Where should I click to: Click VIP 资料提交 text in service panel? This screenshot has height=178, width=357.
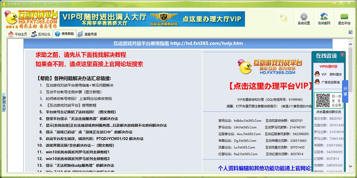tap(332, 74)
